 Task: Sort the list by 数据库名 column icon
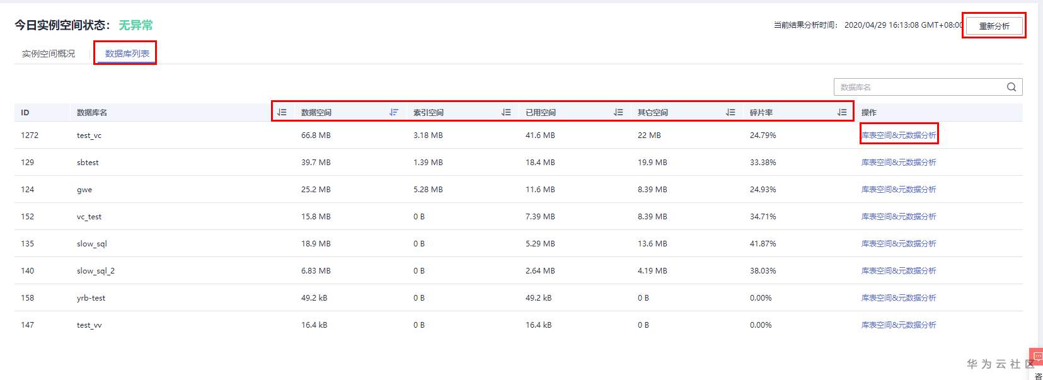click(x=282, y=112)
